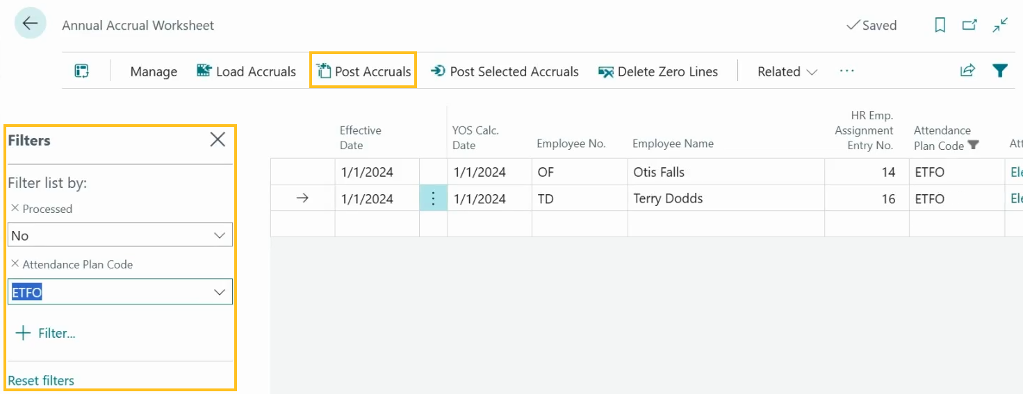Expand the Attendance Plan Code dropdown
Viewport: 1023px width, 394px height.
[x=220, y=293]
